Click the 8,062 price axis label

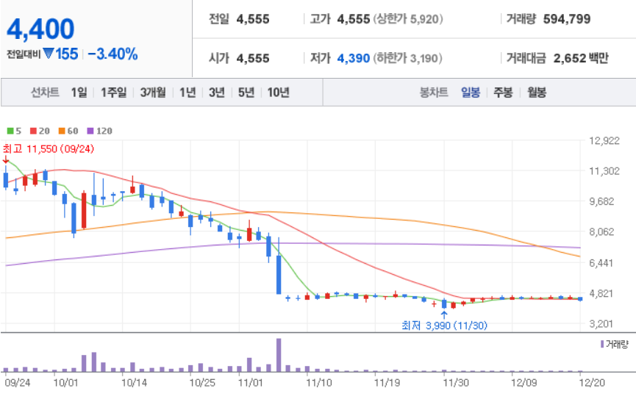pyautogui.click(x=602, y=232)
